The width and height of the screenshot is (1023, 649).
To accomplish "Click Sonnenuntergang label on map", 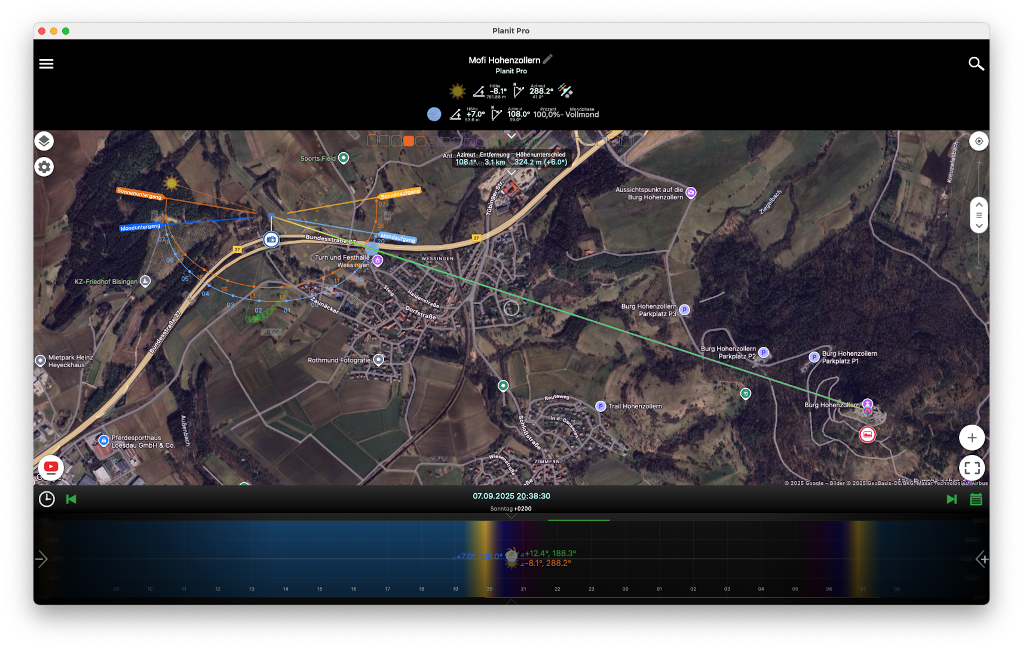I will click(139, 193).
